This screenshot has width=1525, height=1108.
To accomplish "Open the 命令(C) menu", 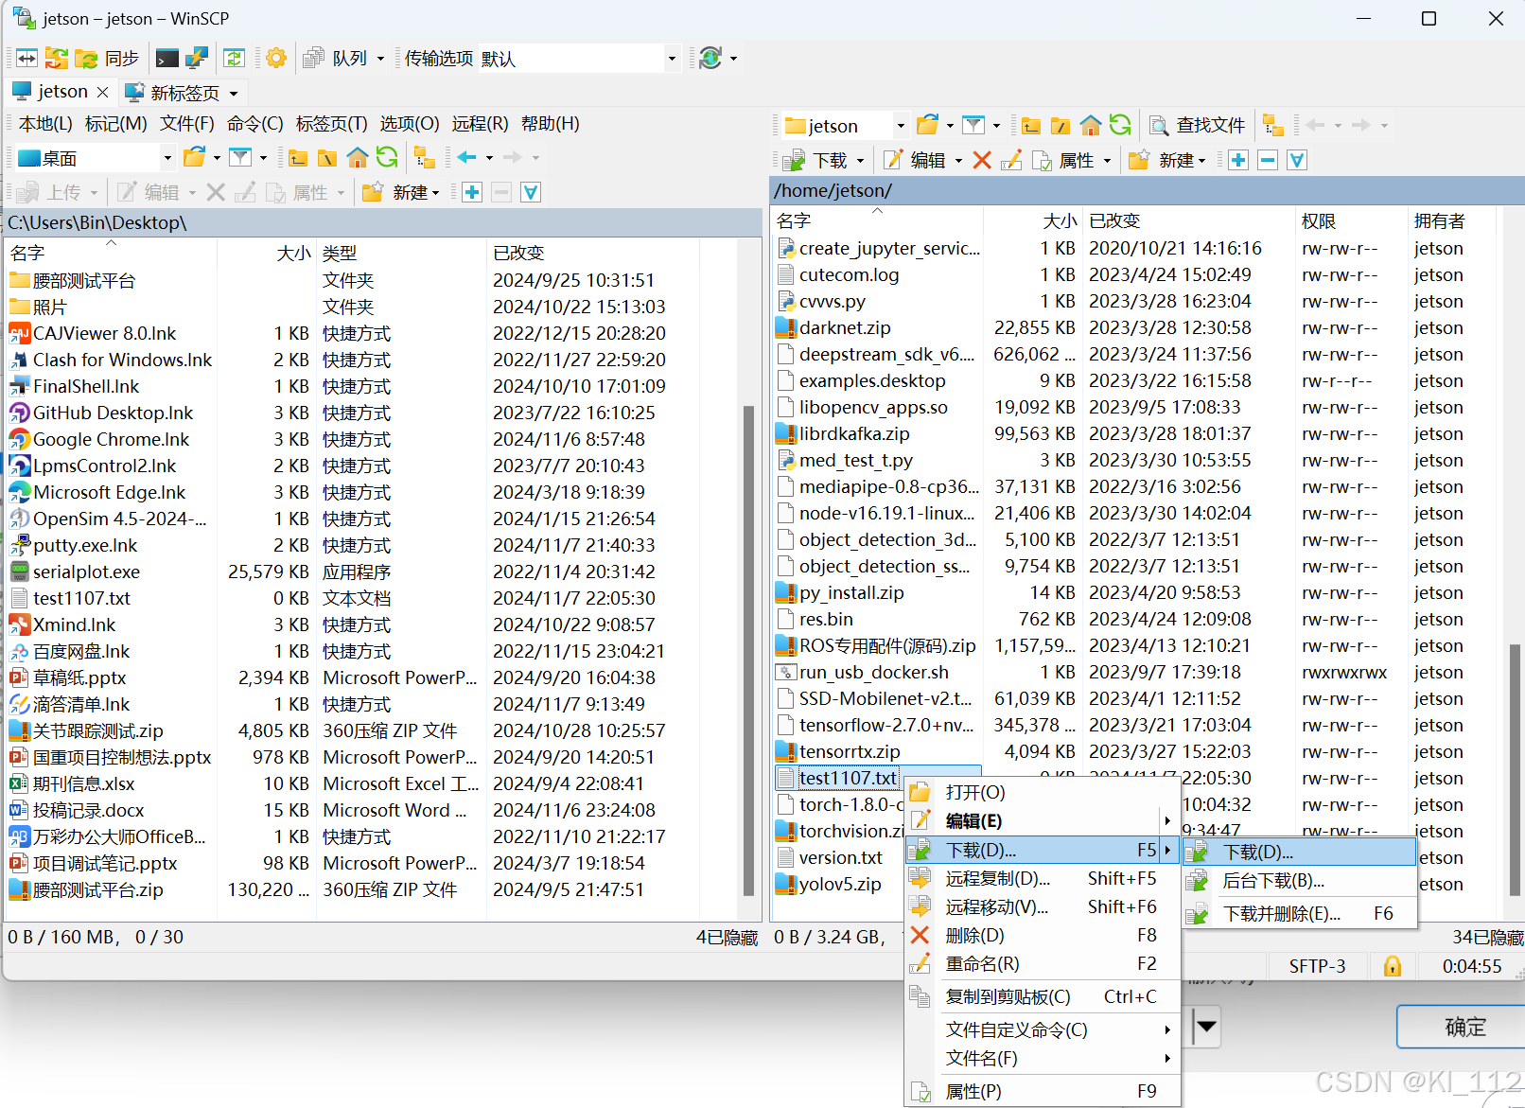I will [254, 124].
